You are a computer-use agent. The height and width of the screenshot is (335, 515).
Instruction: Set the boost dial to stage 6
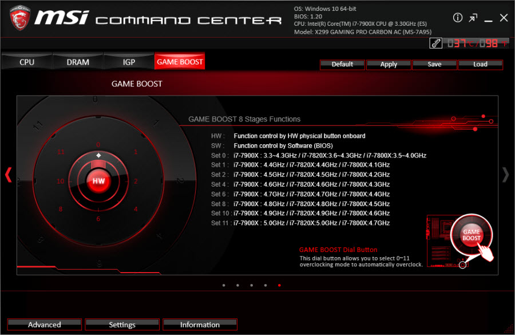tap(98, 219)
